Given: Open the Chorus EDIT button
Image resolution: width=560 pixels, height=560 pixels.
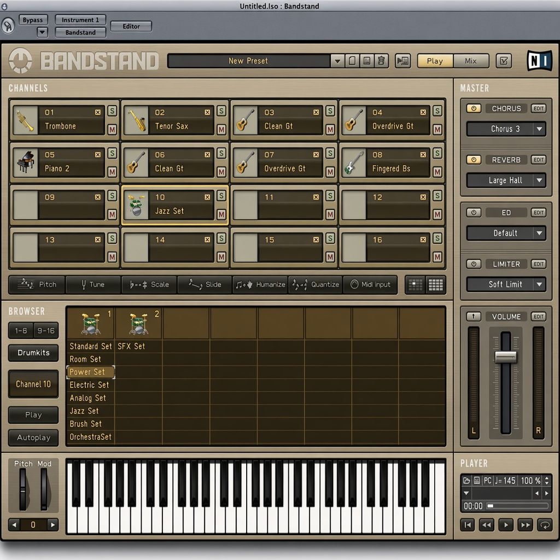Looking at the screenshot, I should pos(539,109).
